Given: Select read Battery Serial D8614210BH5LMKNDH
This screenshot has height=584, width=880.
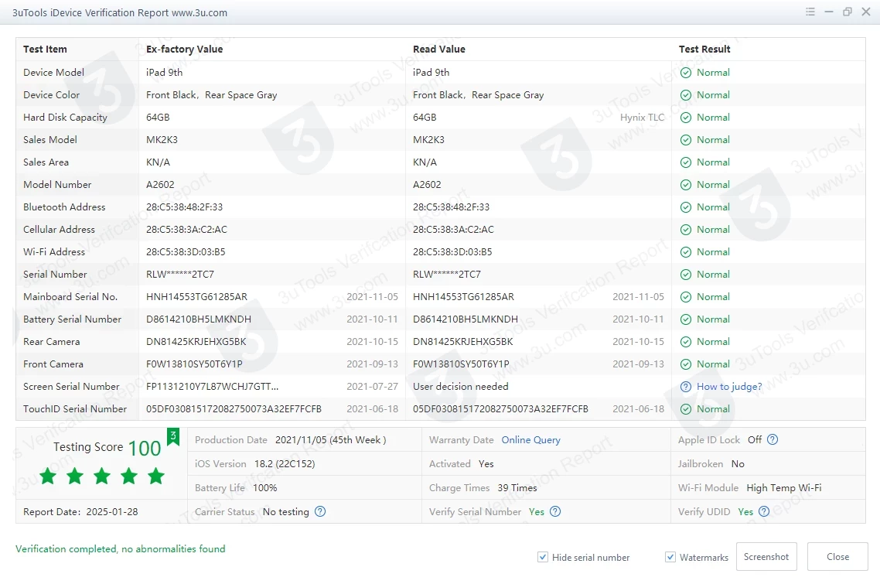Looking at the screenshot, I should 466,319.
